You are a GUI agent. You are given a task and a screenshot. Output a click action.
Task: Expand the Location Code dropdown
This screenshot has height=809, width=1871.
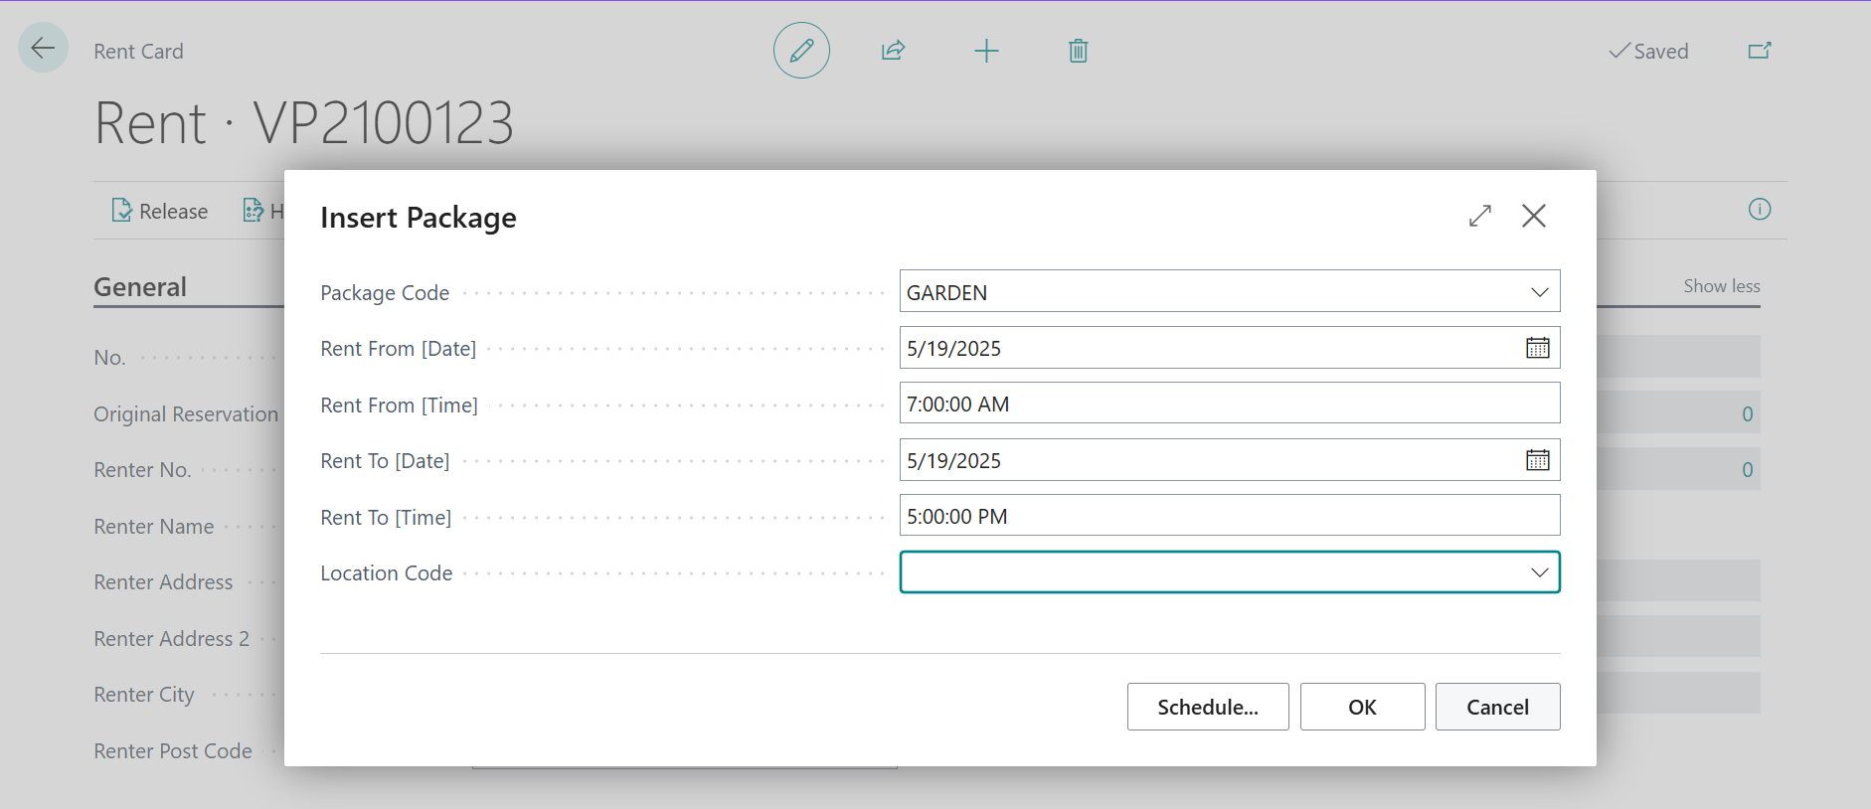(x=1539, y=572)
